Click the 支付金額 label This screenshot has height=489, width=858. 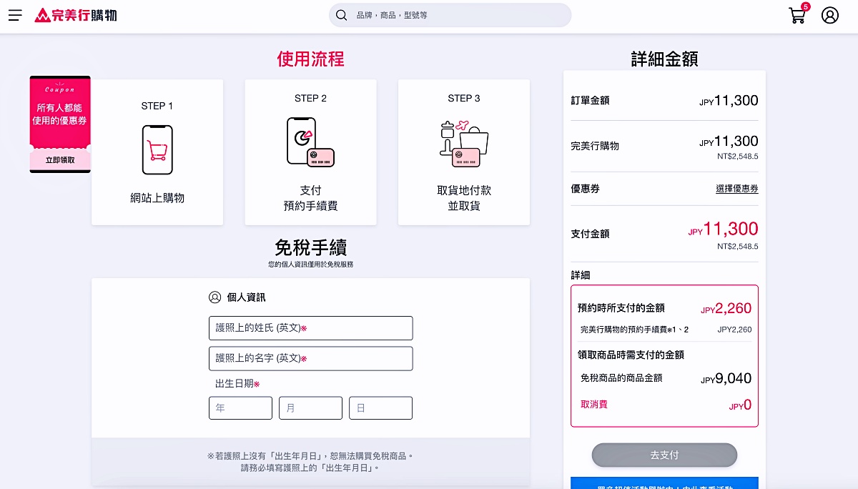click(x=590, y=234)
